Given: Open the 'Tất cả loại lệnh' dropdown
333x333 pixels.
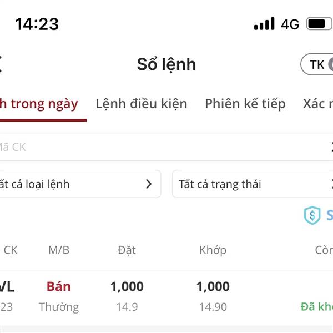Looking at the screenshot, I should [x=79, y=184].
